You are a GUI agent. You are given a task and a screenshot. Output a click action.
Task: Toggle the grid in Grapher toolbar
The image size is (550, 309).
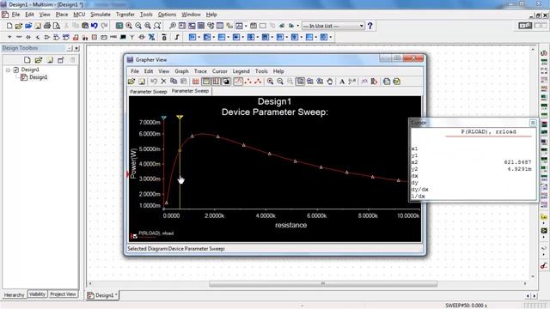click(196, 82)
